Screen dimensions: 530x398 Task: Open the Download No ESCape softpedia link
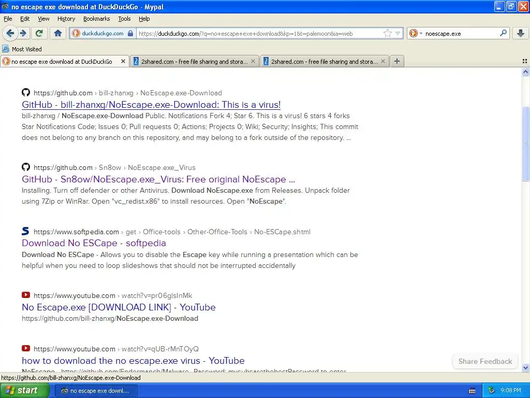tap(94, 243)
